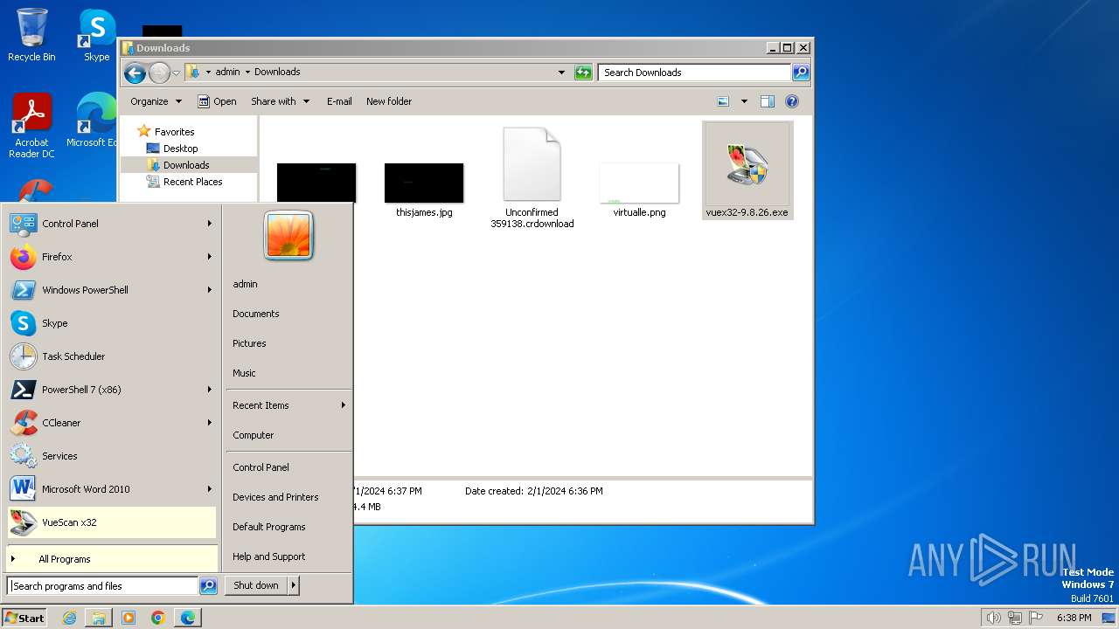Open File Explorer taskbar icon
1119x629 pixels.
[x=99, y=618]
